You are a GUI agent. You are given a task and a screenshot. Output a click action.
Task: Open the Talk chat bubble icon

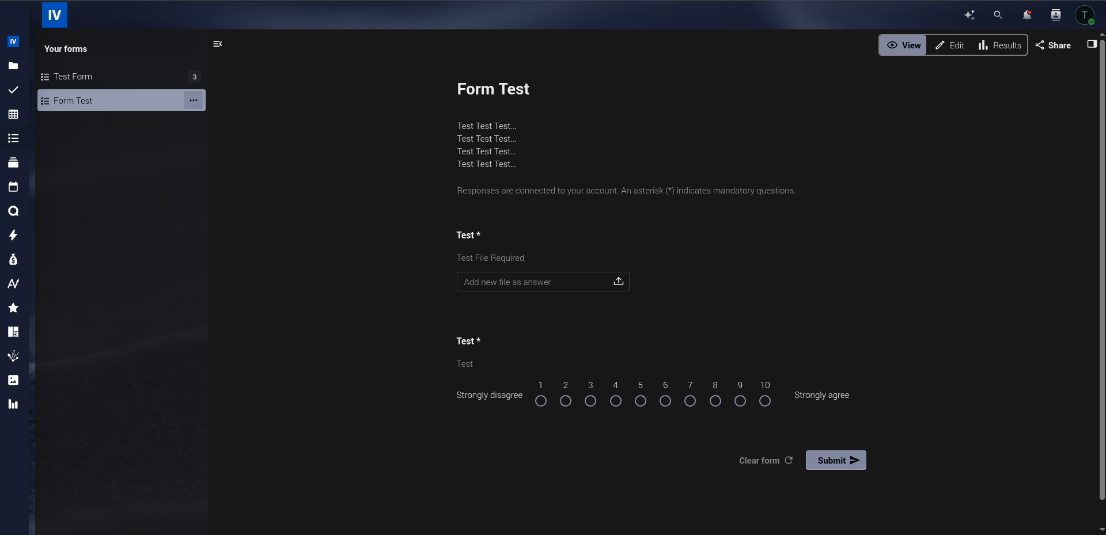pyautogui.click(x=13, y=211)
